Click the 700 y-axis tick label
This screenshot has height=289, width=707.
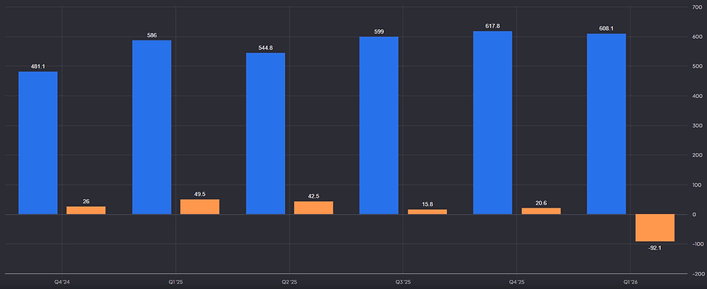click(x=696, y=7)
